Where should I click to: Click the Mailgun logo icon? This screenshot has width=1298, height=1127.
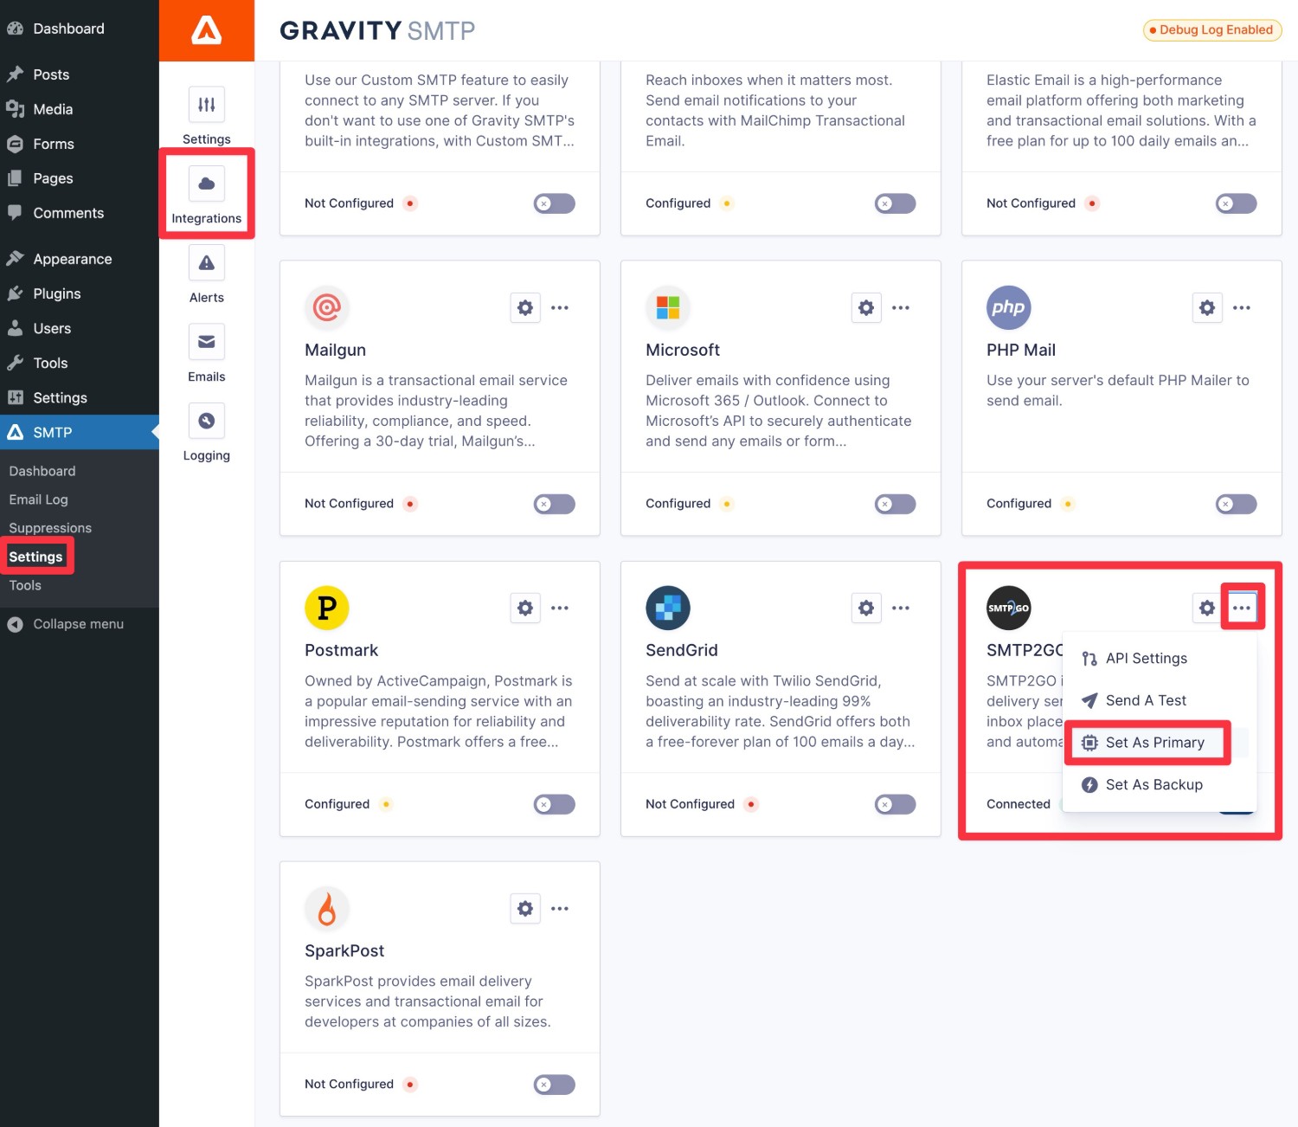tap(327, 307)
